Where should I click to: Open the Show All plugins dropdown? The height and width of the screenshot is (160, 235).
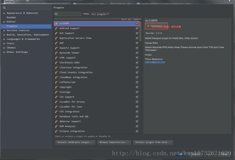point(100,14)
